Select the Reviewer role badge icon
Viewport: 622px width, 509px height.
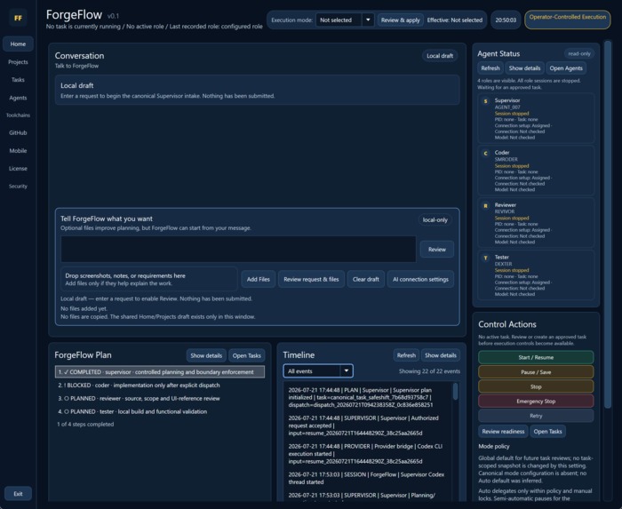pos(485,206)
